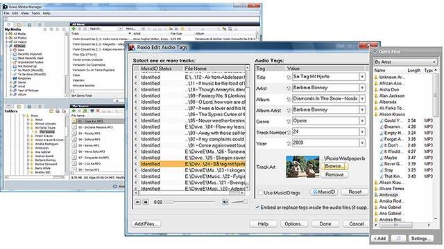Click the red X delete icon in The Source toolbar
Screen dimensions: 444x249
[98, 111]
